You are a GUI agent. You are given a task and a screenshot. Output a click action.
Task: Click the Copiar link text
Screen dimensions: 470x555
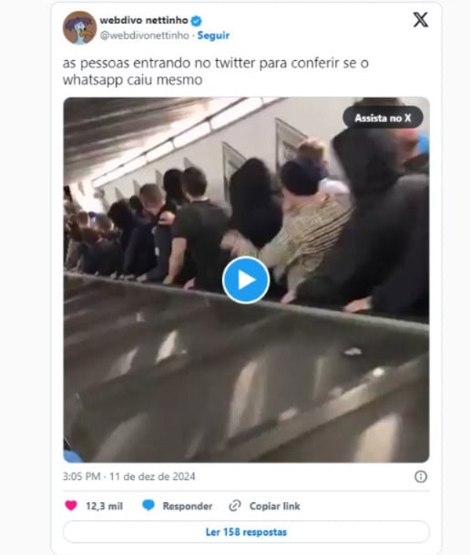coord(275,506)
